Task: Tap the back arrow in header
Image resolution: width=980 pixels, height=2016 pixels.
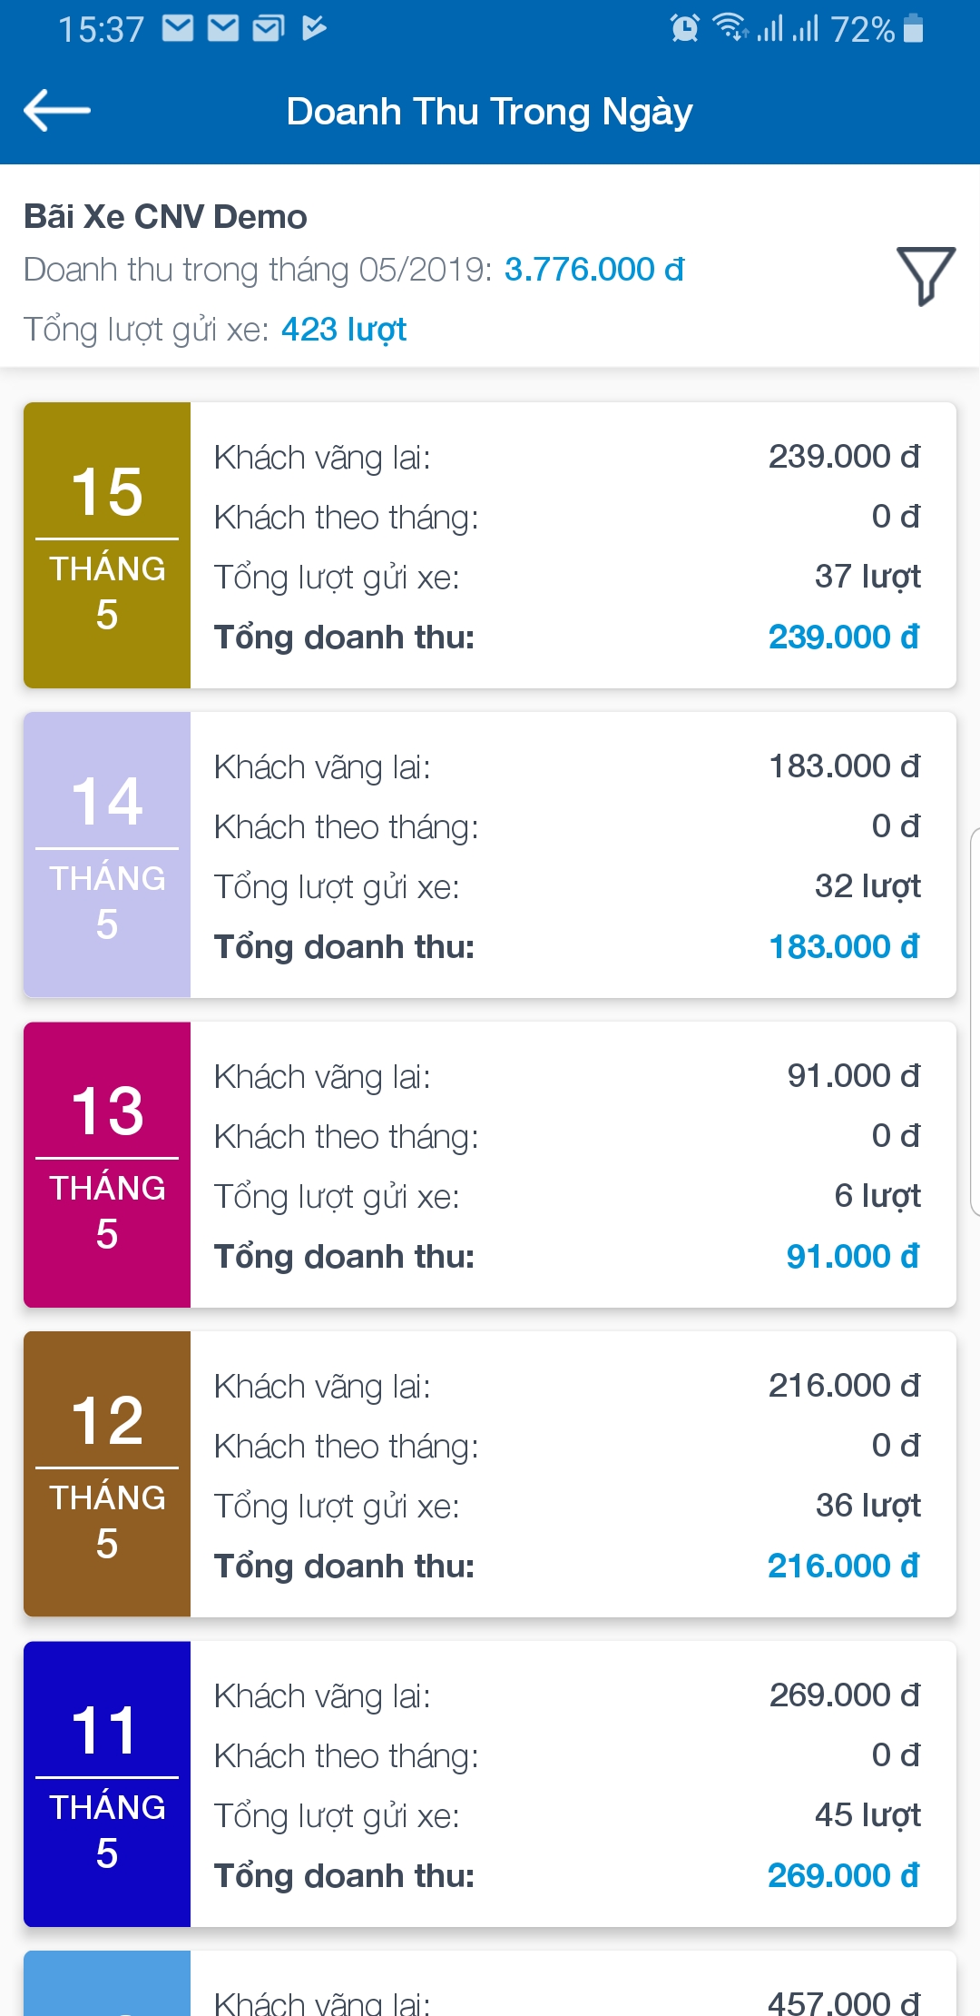Action: click(x=56, y=111)
